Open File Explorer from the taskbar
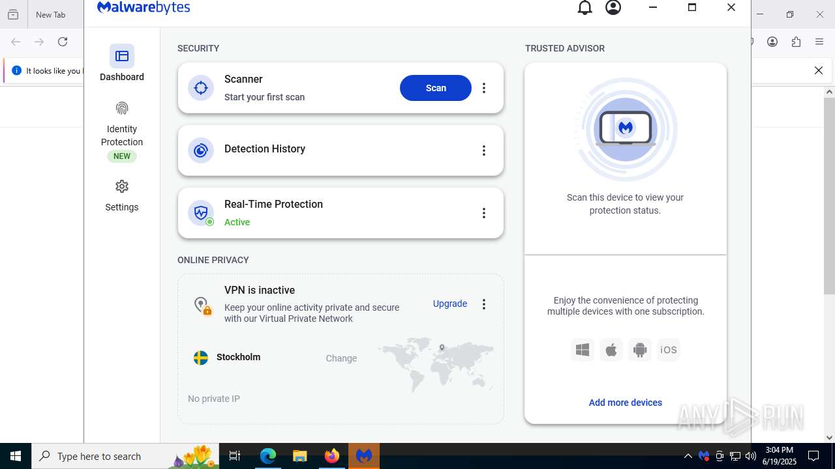835x469 pixels. tap(299, 456)
